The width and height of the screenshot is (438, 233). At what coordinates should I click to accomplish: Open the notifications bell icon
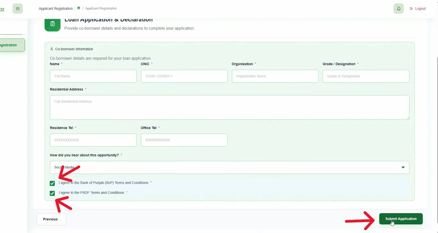pos(399,9)
